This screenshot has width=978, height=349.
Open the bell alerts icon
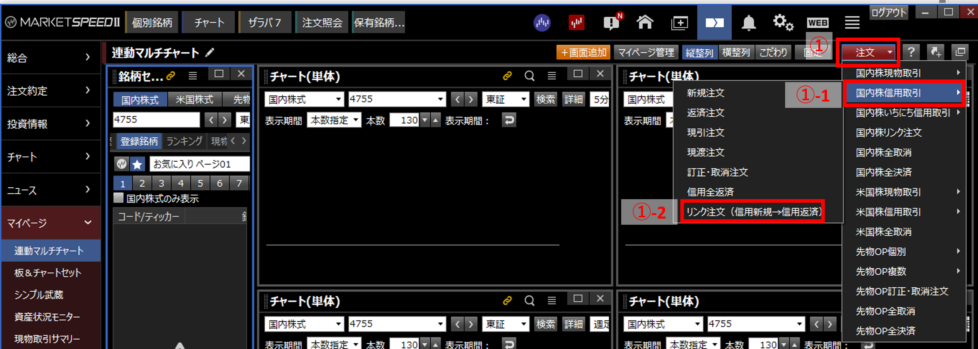click(x=748, y=23)
